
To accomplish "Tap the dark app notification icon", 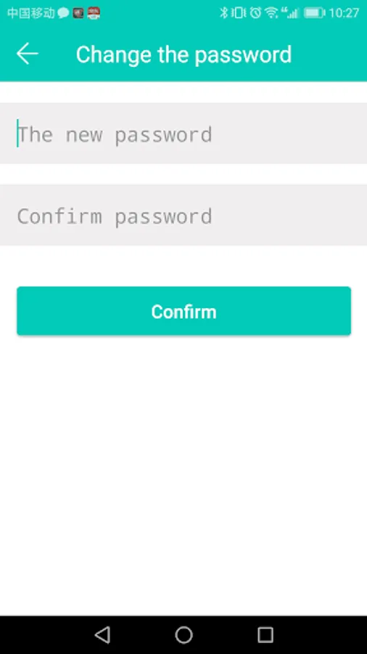I will (x=78, y=13).
